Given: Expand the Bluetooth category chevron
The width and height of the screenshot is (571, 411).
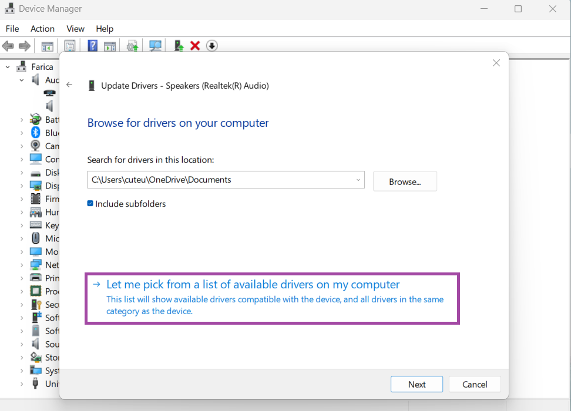Looking at the screenshot, I should (22, 133).
